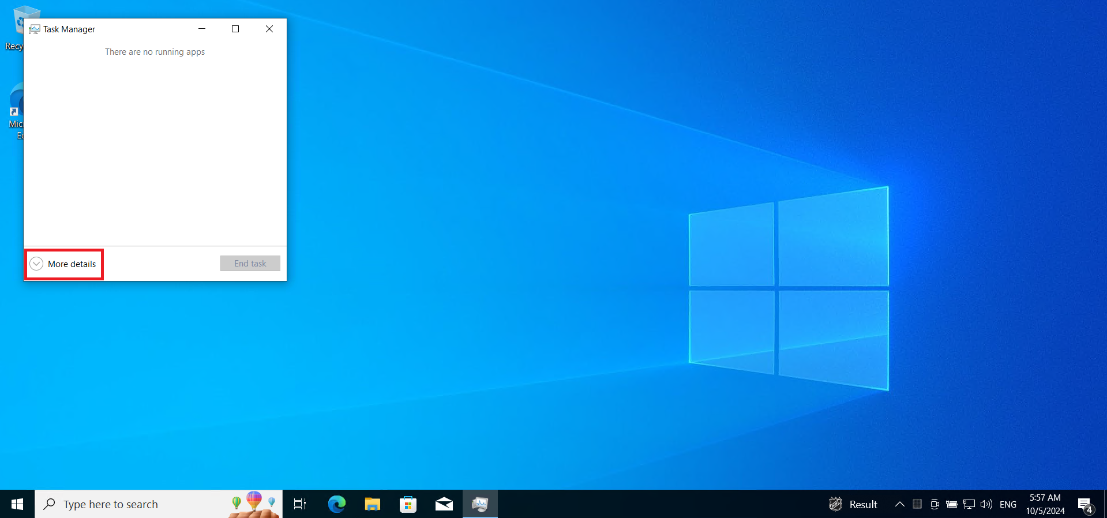Switch input language via ENG indicator

point(1008,504)
